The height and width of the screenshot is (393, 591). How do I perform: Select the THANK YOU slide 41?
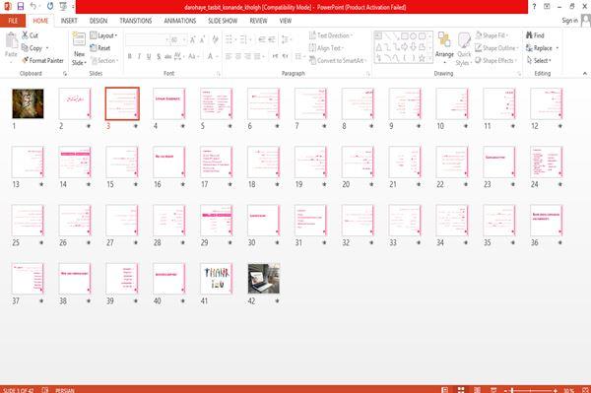(217, 279)
